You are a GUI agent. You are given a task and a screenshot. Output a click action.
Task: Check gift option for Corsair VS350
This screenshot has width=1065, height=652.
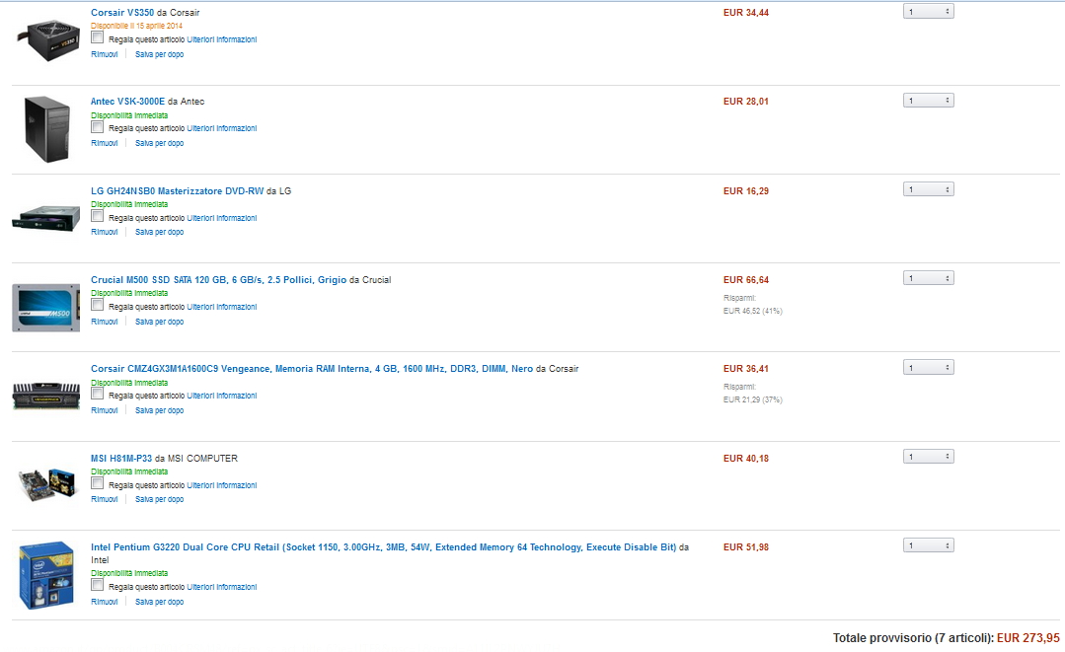[x=97, y=38]
